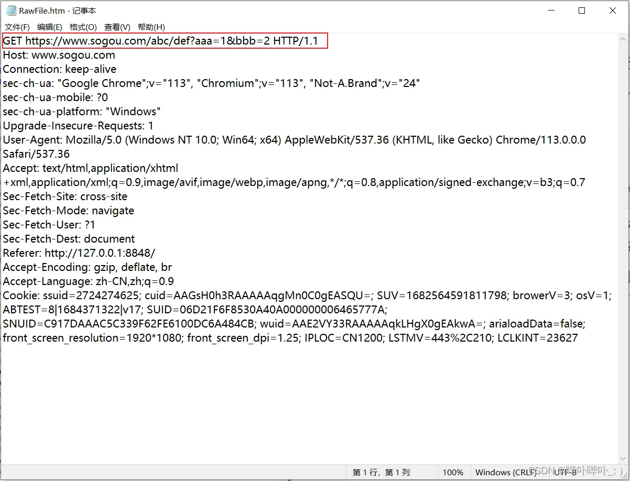Click the 'Sec-Fetch-Site: cross-site' line
630x481 pixels.
(x=65, y=196)
